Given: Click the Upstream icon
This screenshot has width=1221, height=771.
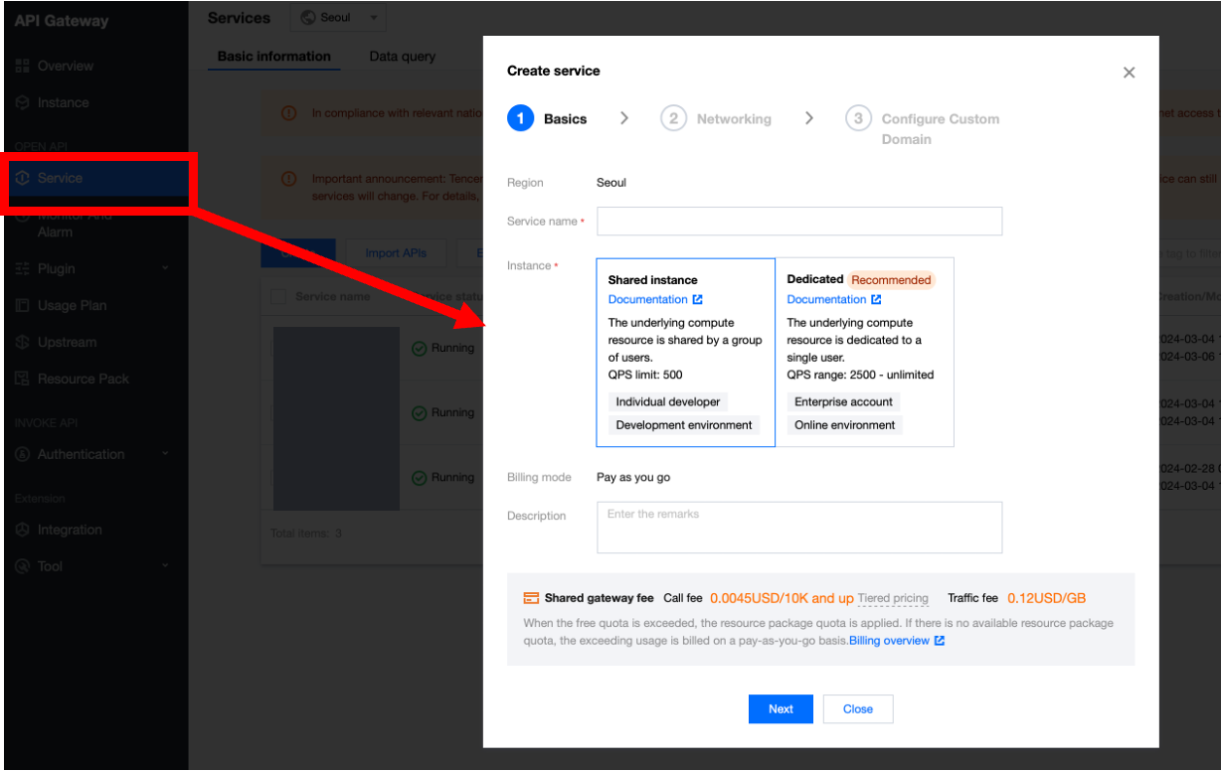Looking at the screenshot, I should coord(23,342).
